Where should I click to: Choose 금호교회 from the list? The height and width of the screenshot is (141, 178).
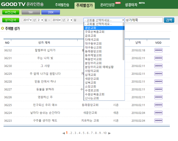(103, 36)
